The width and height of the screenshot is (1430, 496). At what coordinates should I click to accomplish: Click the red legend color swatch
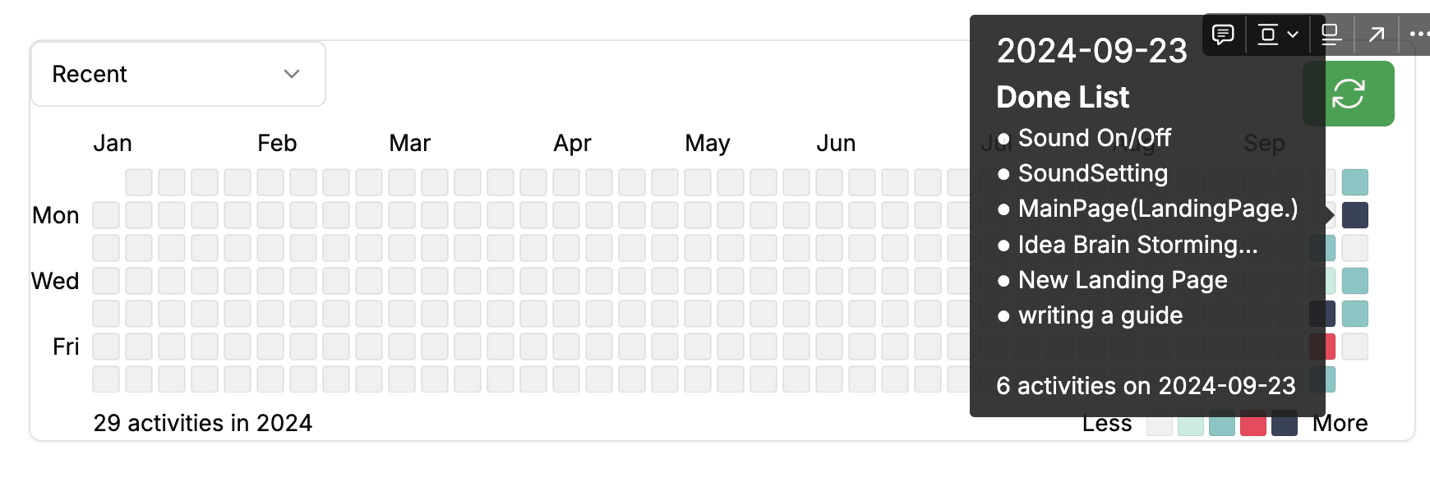coord(1253,424)
